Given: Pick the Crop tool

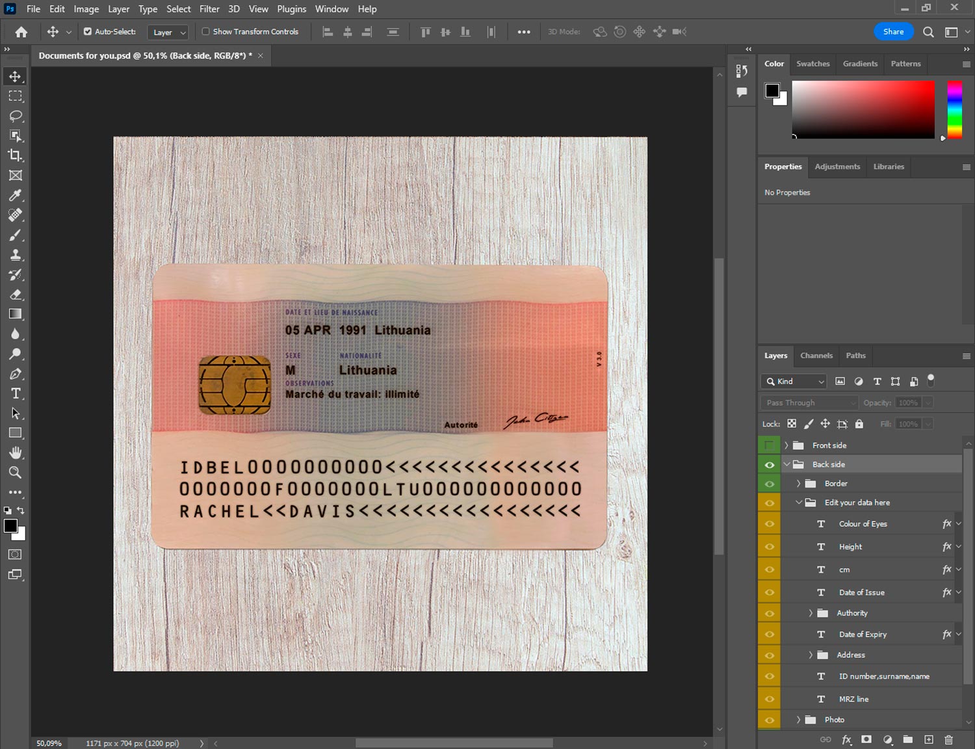Looking at the screenshot, I should coord(15,155).
